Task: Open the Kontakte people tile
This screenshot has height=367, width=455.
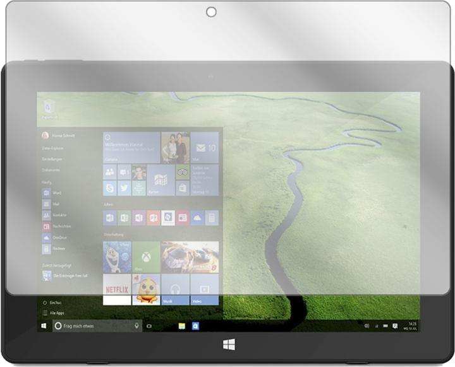Action: coord(110,172)
